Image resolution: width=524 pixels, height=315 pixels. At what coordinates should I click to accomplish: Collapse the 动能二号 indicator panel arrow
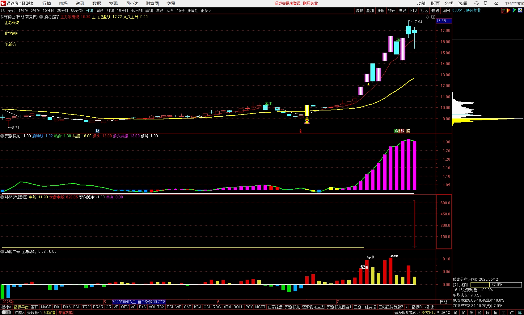click(x=2, y=252)
